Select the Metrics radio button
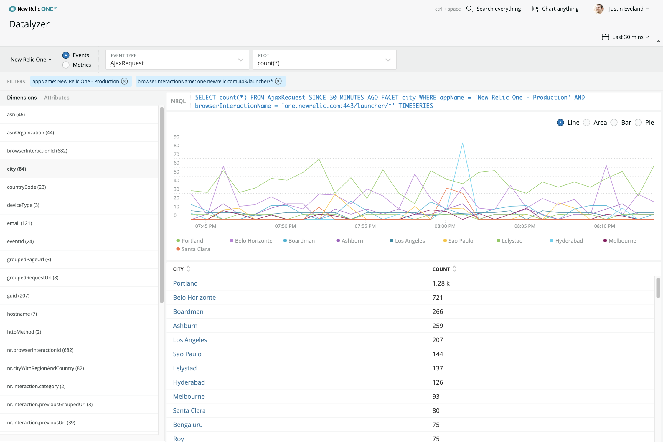This screenshot has height=442, width=663. (x=66, y=65)
